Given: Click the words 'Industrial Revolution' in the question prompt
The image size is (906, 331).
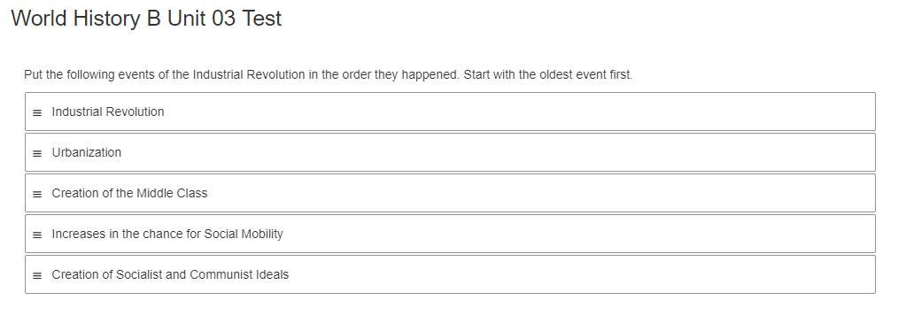Looking at the screenshot, I should tap(249, 75).
